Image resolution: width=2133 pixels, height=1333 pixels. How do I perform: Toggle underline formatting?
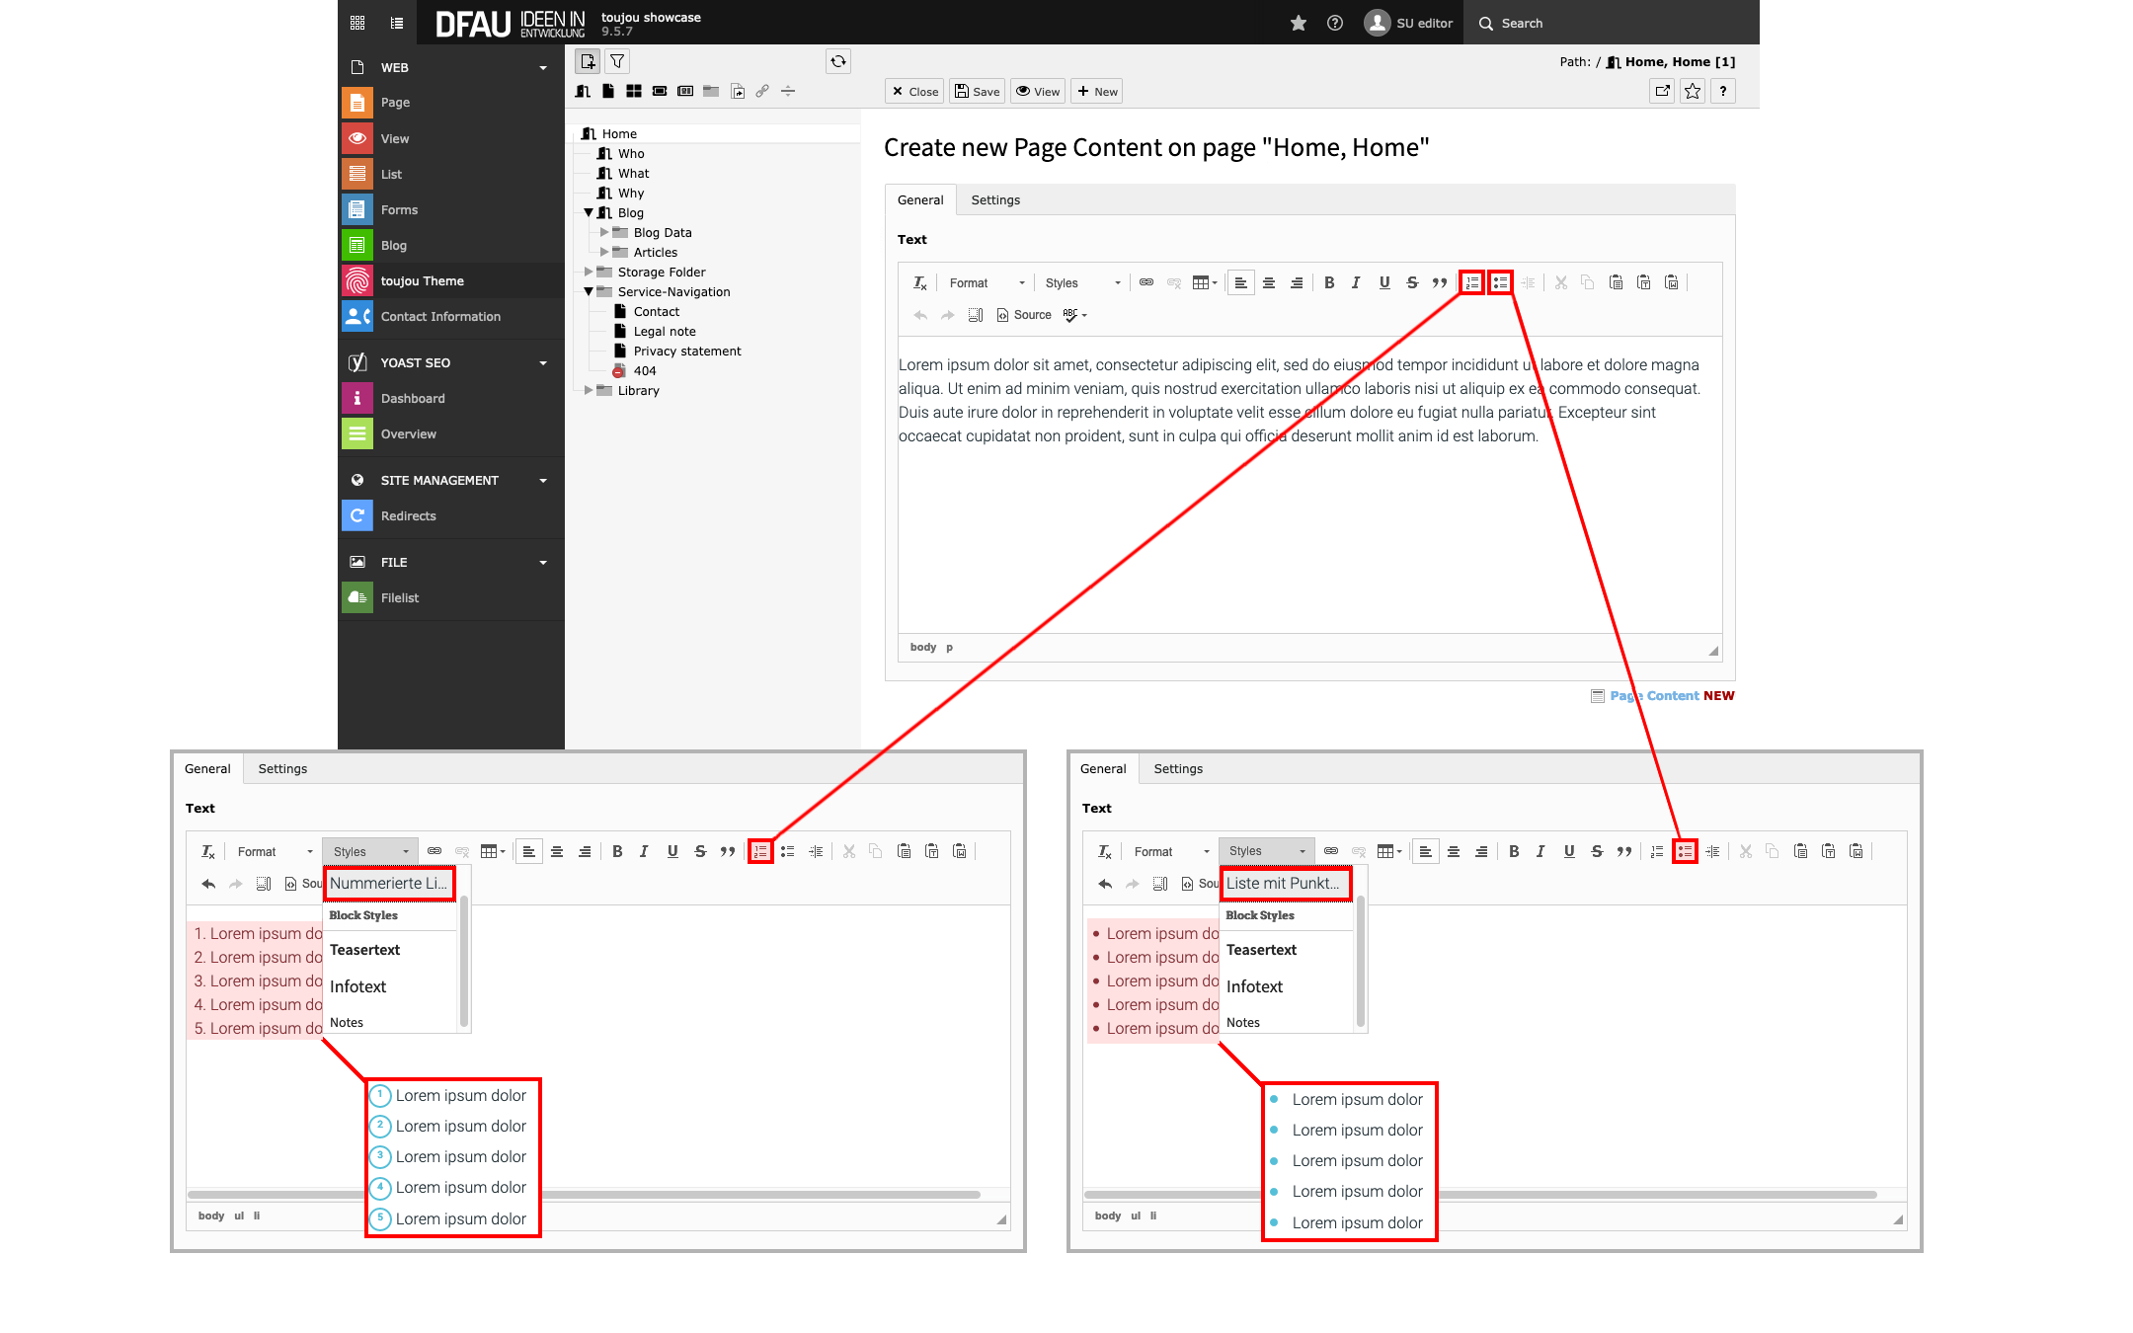coord(1384,282)
